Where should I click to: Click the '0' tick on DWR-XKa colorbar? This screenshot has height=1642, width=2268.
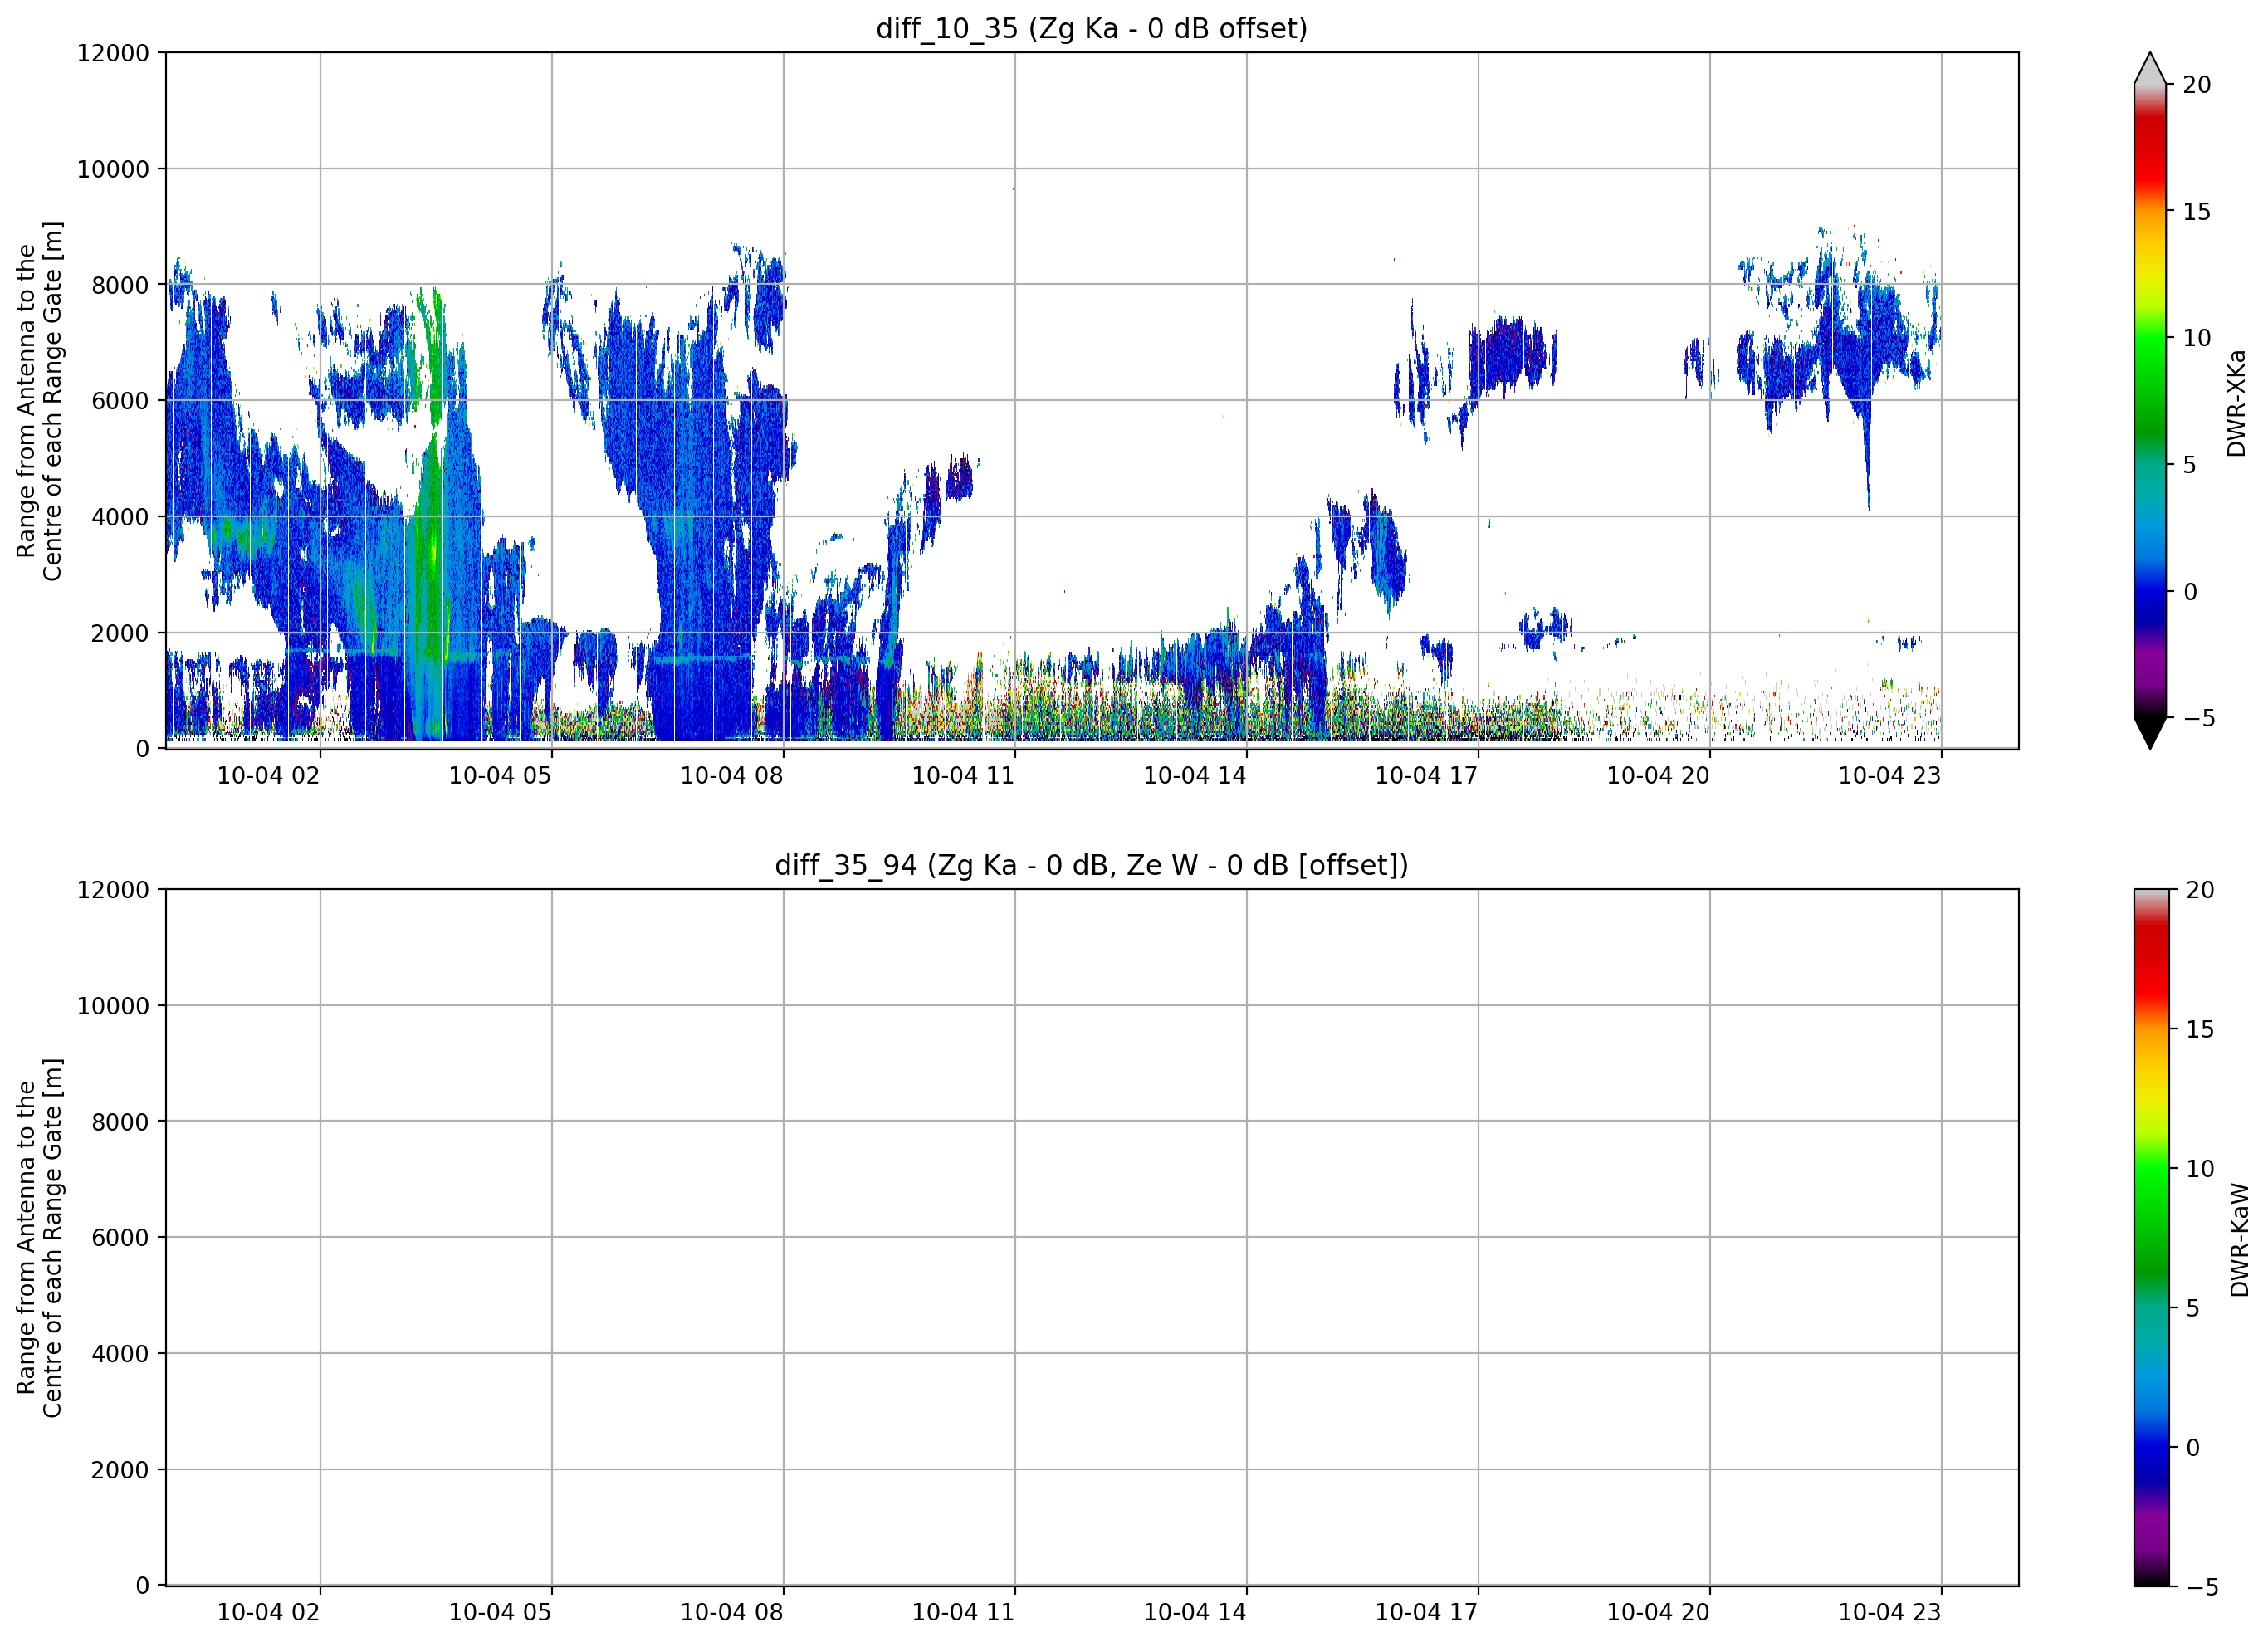click(2190, 591)
